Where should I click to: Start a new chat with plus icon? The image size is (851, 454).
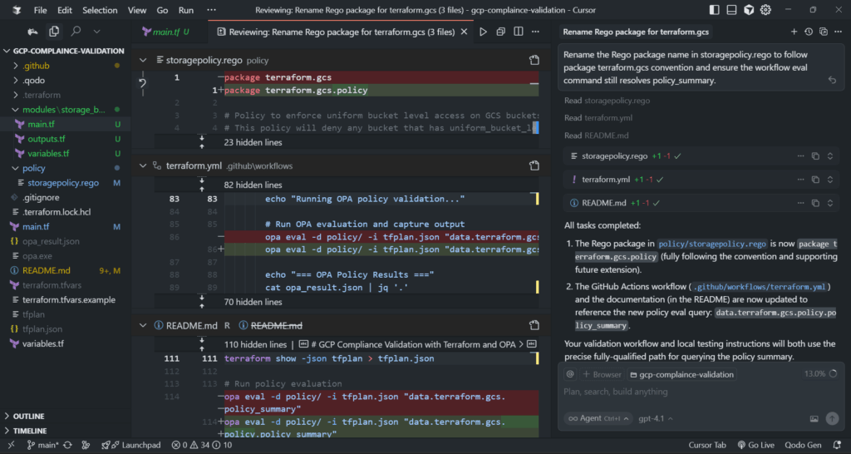(794, 32)
